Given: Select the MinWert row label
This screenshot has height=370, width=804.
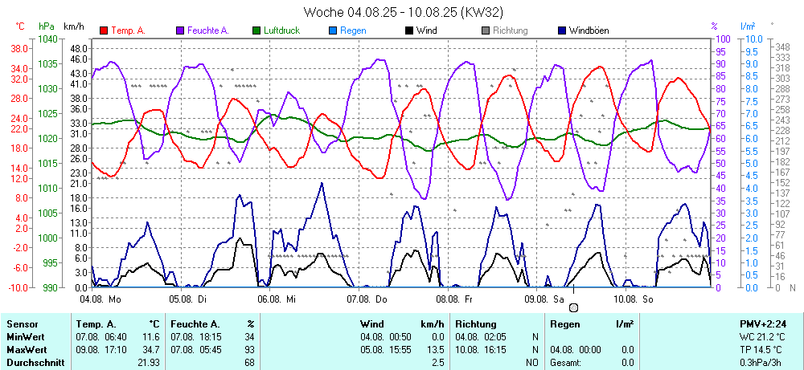Looking at the screenshot, I should (27, 336).
